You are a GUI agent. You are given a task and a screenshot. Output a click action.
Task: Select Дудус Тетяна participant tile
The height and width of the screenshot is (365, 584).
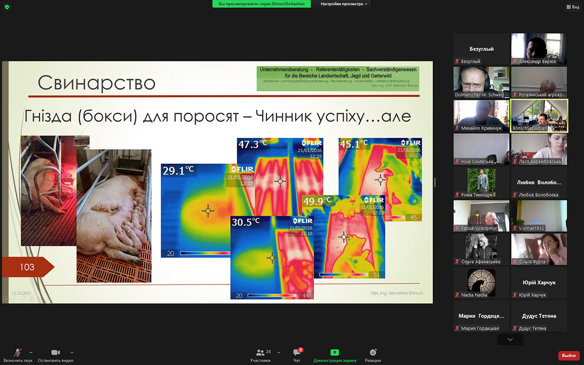539,316
